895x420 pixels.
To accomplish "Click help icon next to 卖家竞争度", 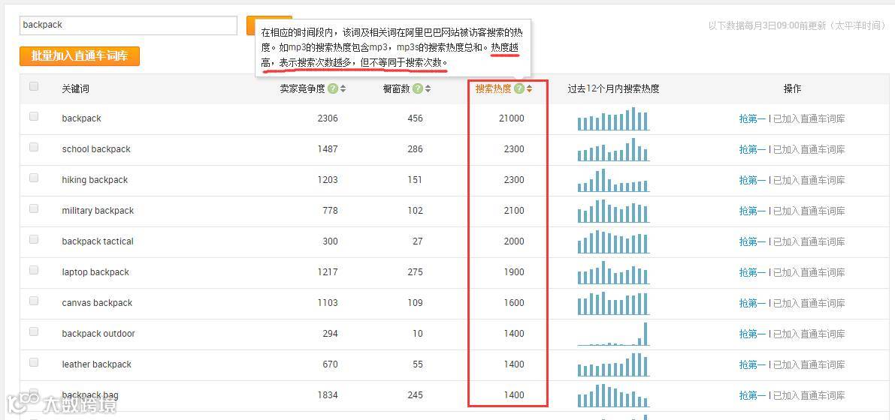I will (x=333, y=89).
